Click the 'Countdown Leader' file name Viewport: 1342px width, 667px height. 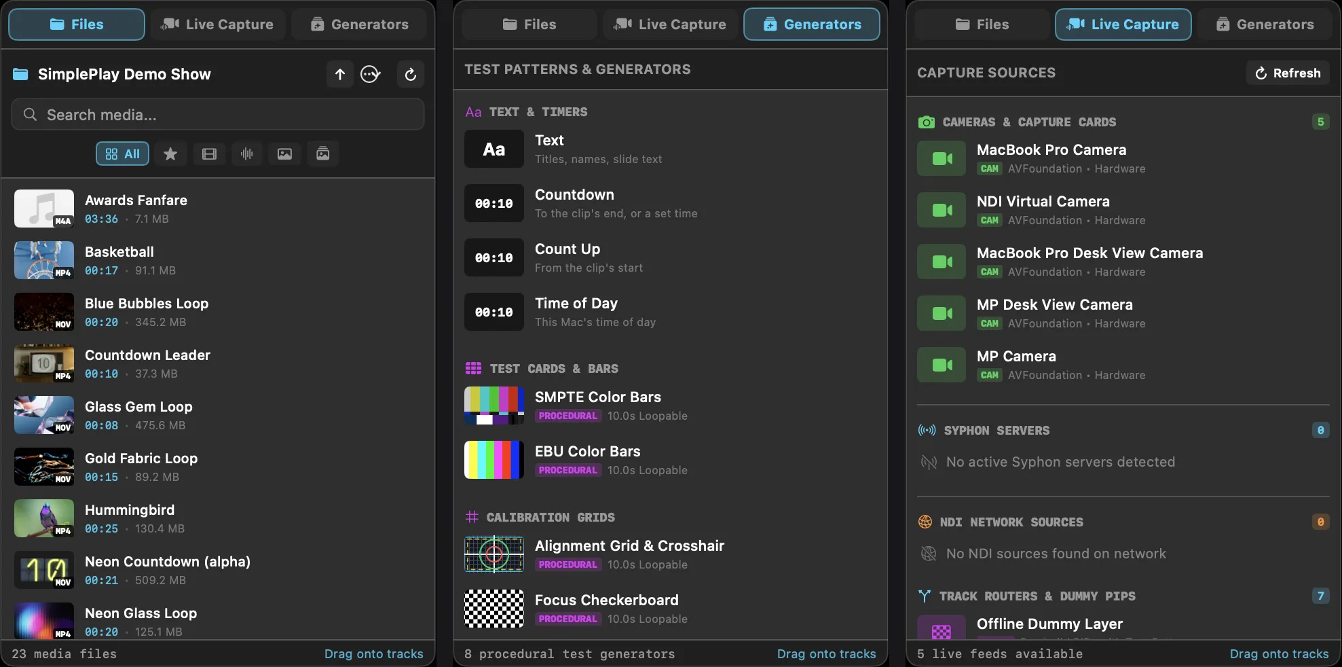click(x=147, y=355)
